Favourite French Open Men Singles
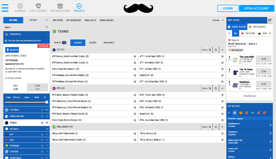 click(135, 69)
